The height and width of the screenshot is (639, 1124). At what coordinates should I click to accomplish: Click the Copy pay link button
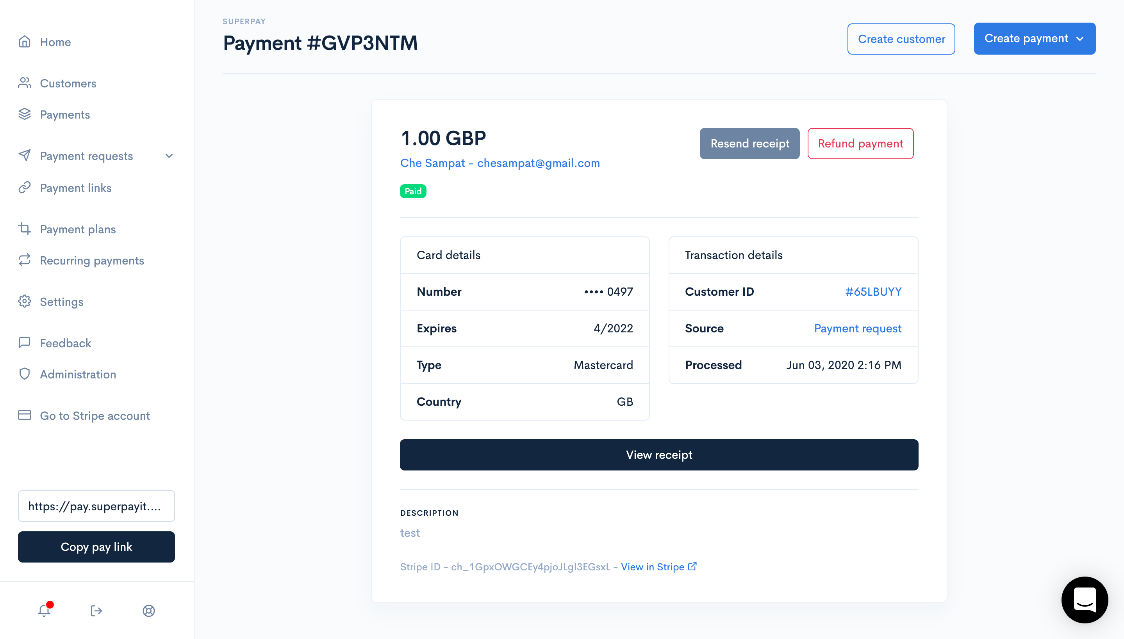[x=96, y=547]
